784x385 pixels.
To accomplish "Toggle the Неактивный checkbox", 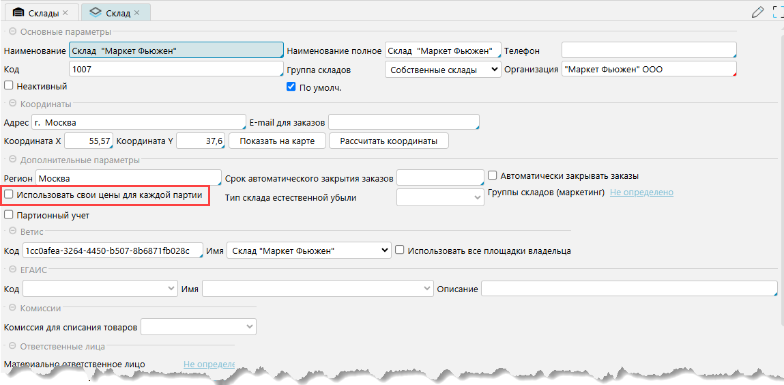I will [9, 86].
